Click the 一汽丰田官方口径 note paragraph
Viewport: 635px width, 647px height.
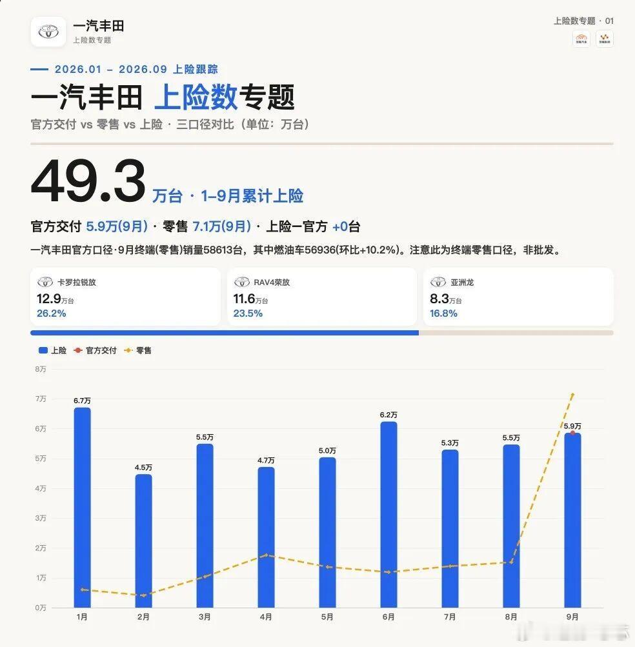[x=296, y=250]
